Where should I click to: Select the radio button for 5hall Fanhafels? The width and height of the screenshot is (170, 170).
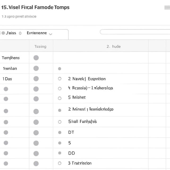click(59, 122)
